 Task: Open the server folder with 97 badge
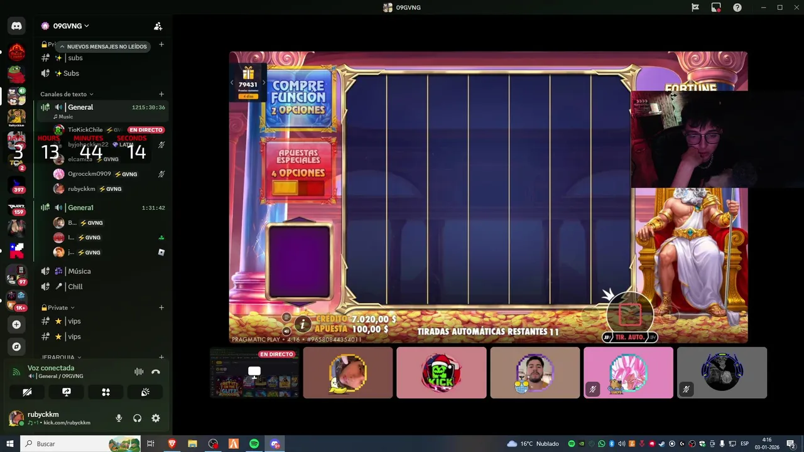(x=16, y=275)
